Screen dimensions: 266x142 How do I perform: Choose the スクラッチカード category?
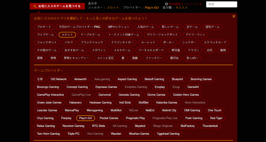215,43
